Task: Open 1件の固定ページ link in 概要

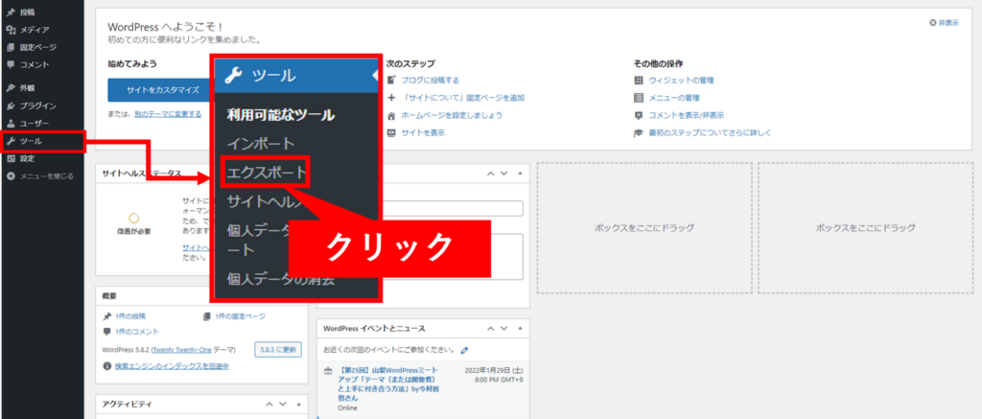Action: tap(240, 316)
